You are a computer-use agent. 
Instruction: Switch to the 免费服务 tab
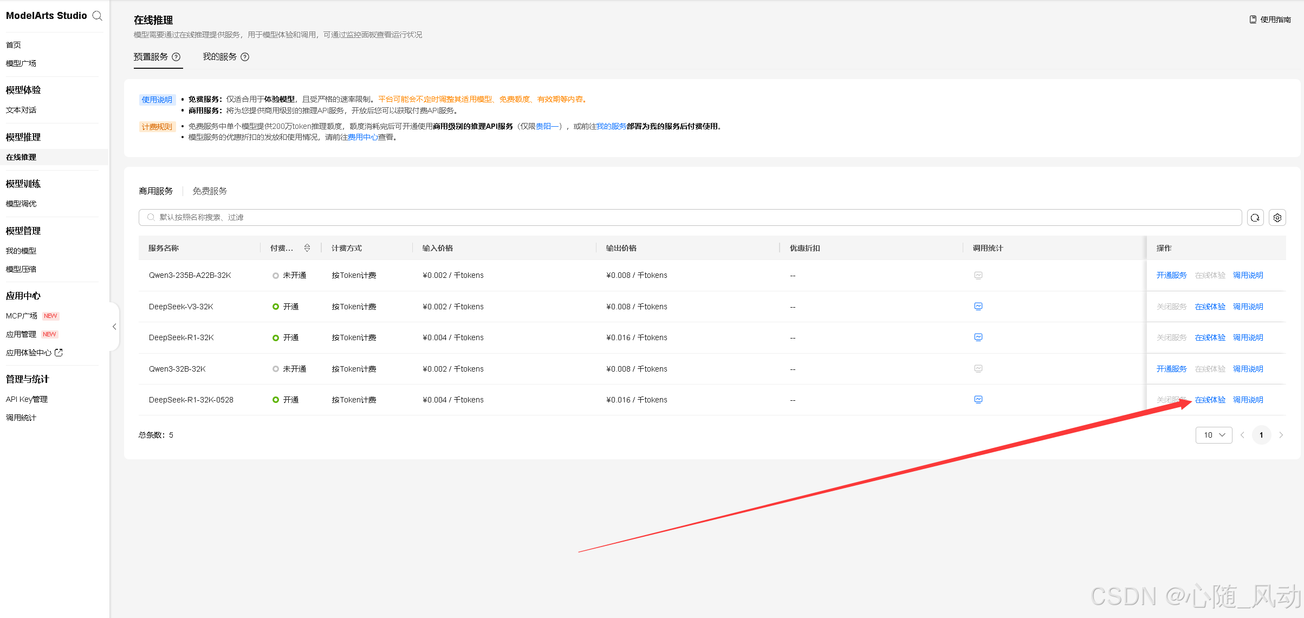point(210,191)
